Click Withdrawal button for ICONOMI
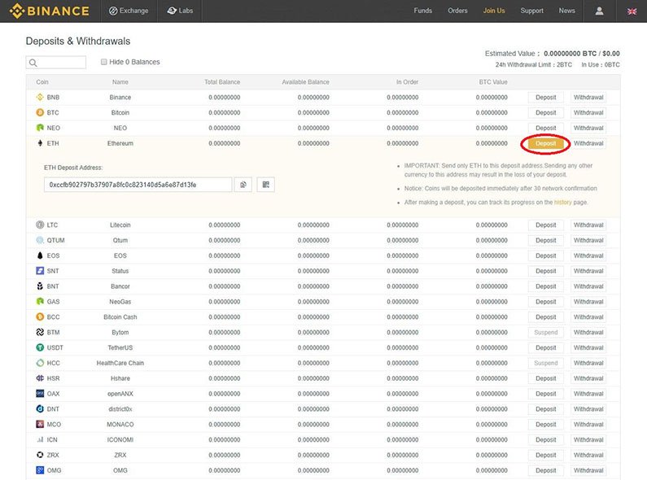 [x=588, y=439]
